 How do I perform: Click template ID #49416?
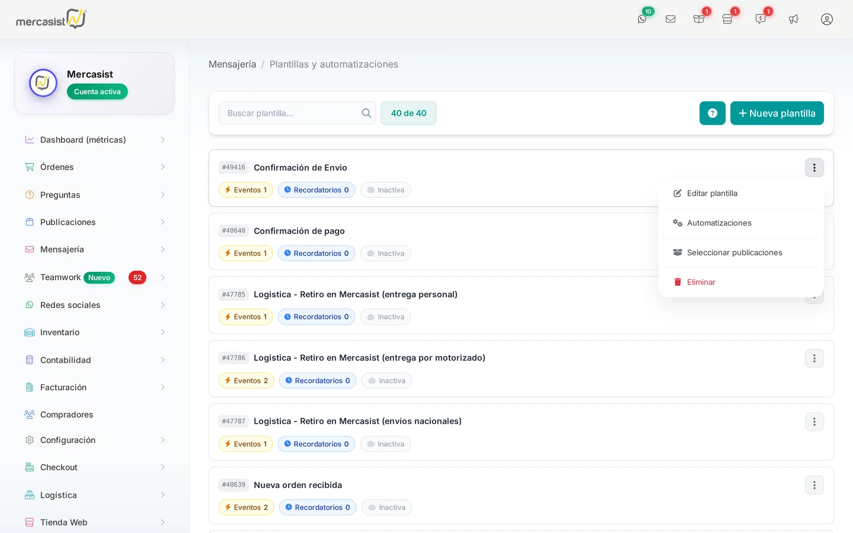coord(234,167)
